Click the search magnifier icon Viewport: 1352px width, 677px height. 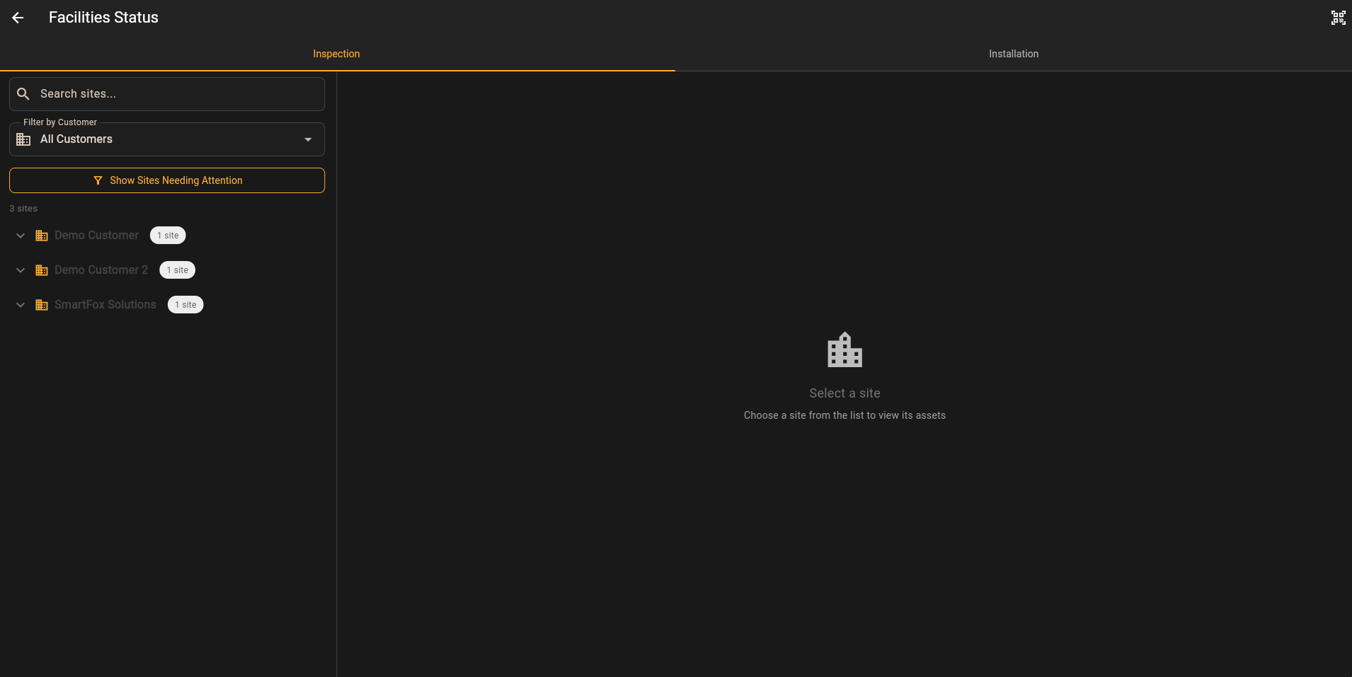click(23, 93)
